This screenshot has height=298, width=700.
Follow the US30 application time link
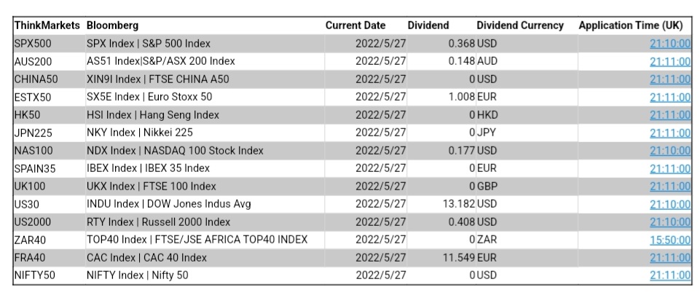(669, 204)
